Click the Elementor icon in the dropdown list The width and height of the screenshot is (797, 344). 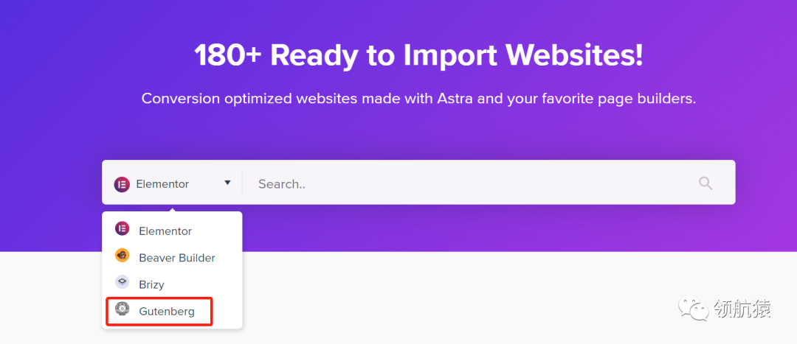pyautogui.click(x=123, y=229)
